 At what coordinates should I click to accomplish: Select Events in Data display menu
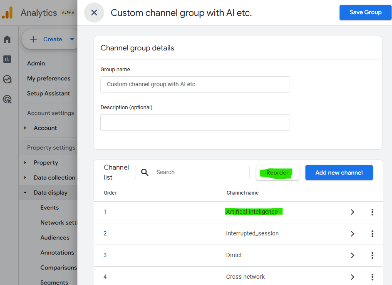(x=50, y=207)
